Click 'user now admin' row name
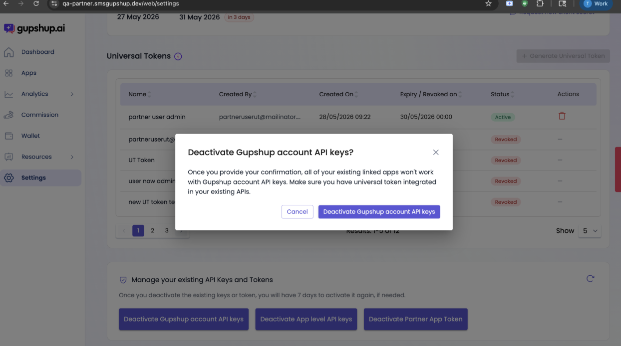This screenshot has height=347, width=621. pos(152,181)
